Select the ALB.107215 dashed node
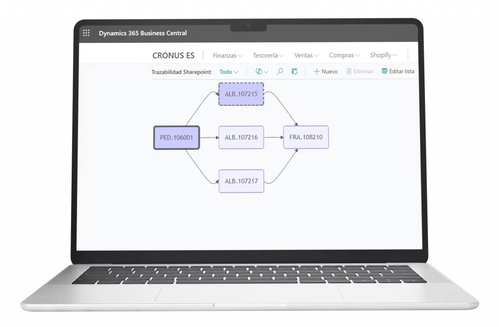499x327 pixels. (241, 94)
